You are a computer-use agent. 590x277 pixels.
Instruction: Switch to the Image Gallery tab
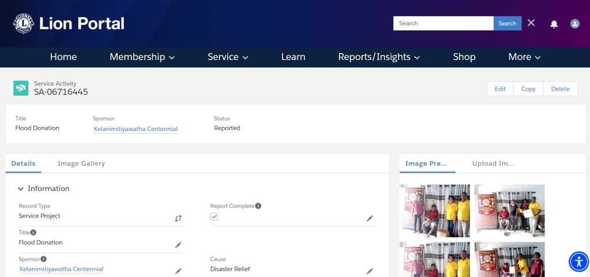pos(81,163)
